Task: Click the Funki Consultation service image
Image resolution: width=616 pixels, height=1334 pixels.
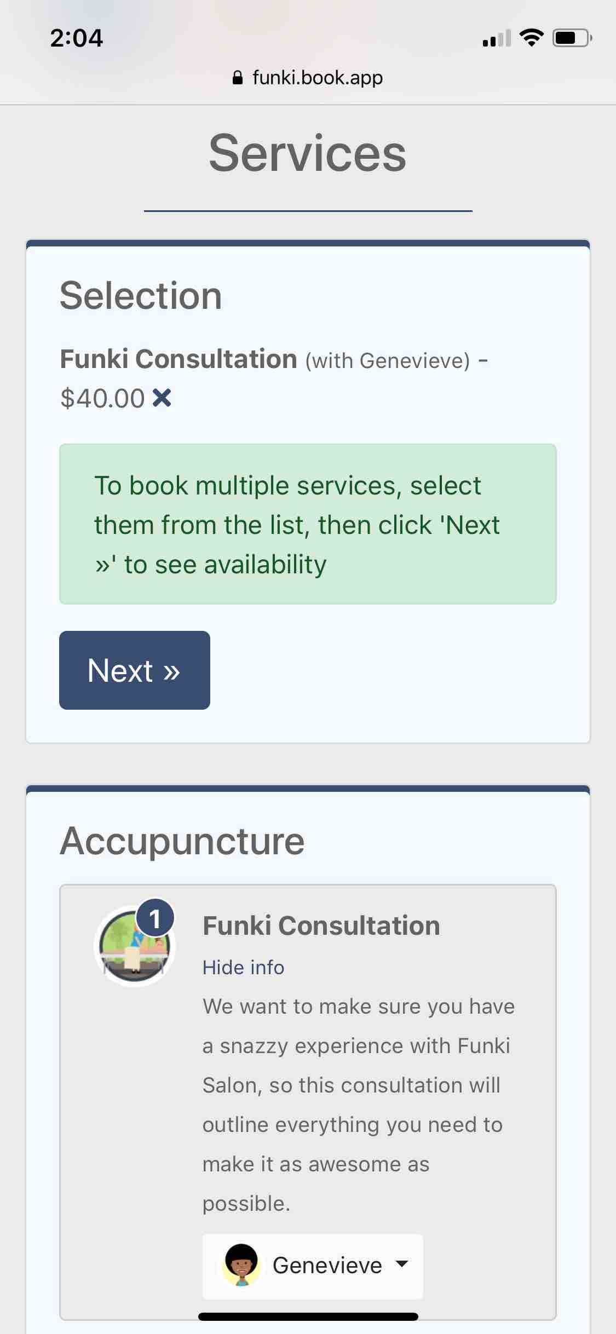Action: pos(134,946)
